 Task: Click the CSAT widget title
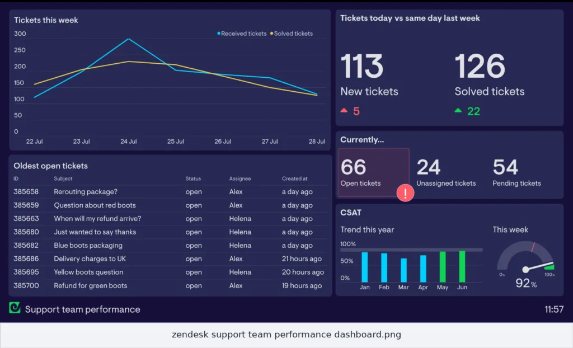[351, 213]
